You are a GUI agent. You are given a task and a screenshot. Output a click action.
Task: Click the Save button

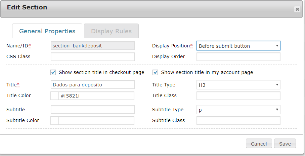coord(285,144)
